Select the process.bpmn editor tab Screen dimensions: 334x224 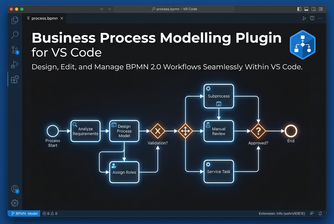[x=44, y=18]
